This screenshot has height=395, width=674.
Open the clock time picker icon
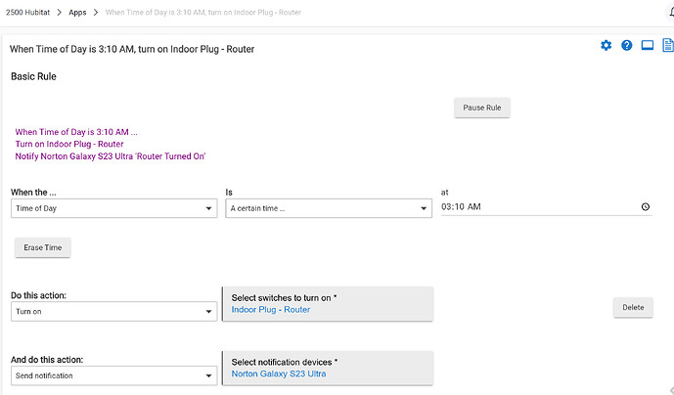tap(646, 206)
